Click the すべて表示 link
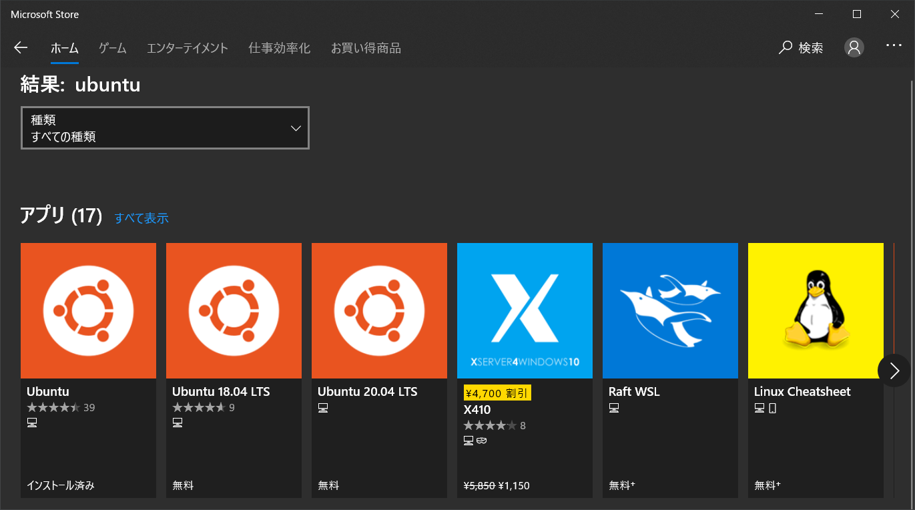The height and width of the screenshot is (510, 915). [141, 218]
